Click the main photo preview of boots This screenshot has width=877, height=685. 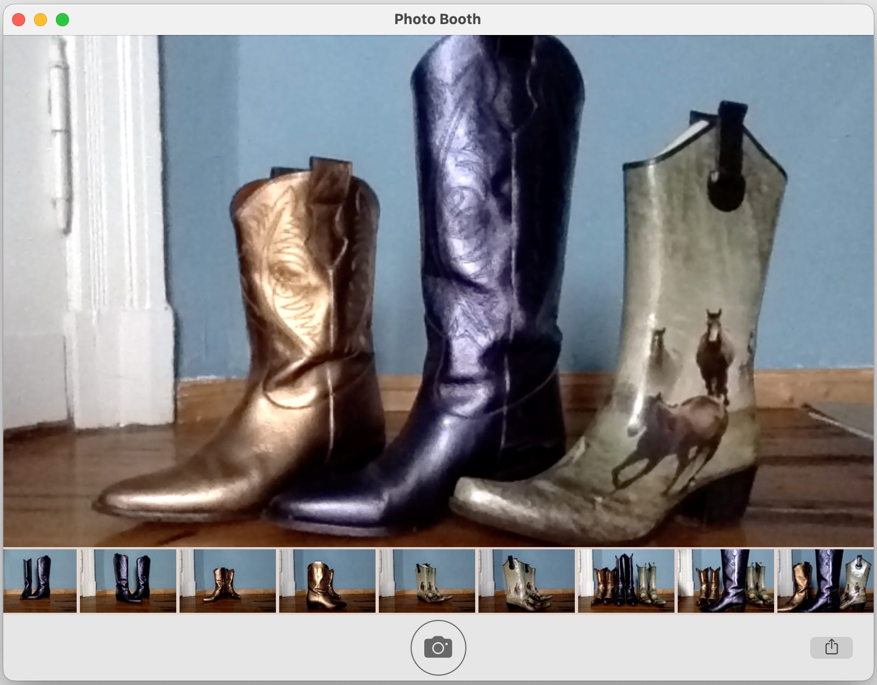coord(438,291)
